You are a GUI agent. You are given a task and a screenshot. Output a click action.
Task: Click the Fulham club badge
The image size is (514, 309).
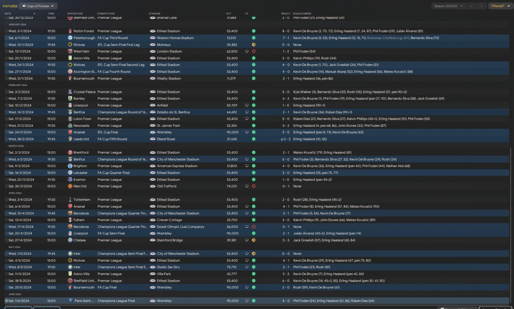70,220
